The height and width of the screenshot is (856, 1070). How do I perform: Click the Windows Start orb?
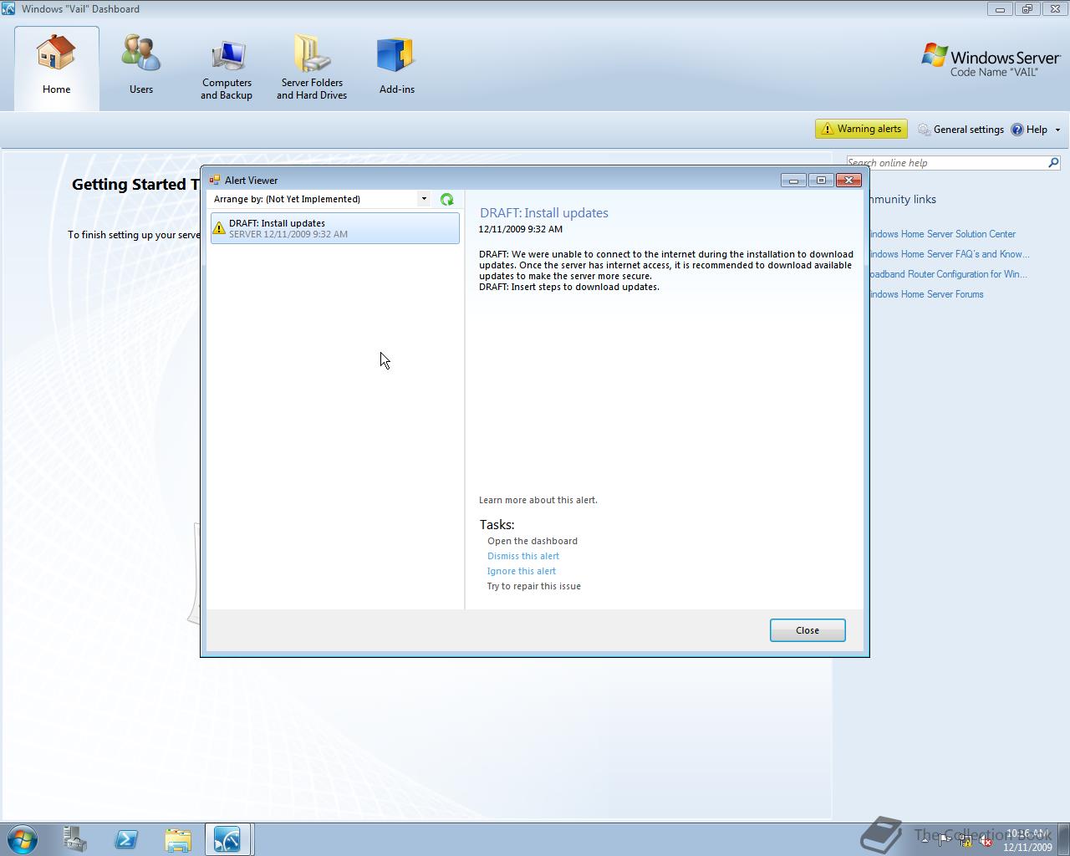coord(22,839)
